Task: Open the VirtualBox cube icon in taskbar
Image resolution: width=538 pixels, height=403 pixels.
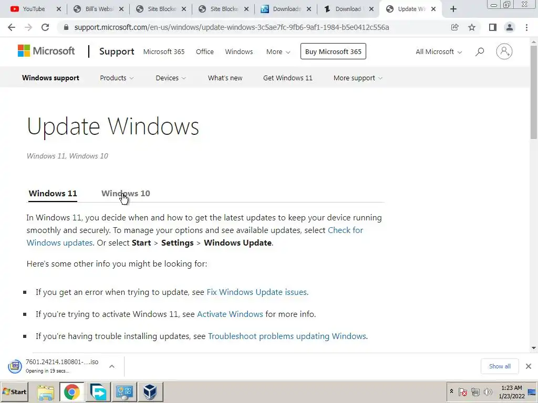Action: coord(150,391)
